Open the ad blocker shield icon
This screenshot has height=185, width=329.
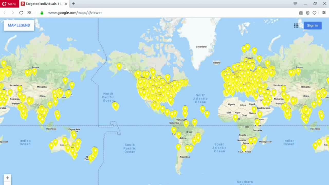click(308, 13)
